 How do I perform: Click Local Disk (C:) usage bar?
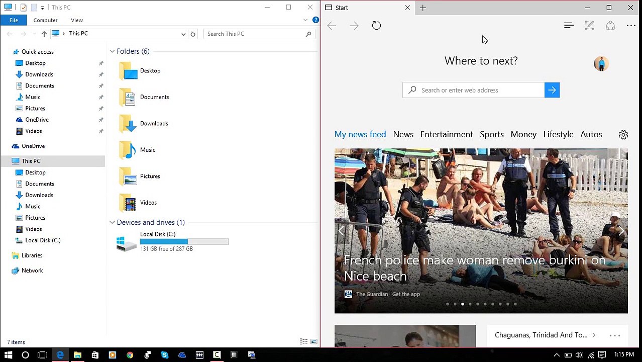click(x=184, y=242)
